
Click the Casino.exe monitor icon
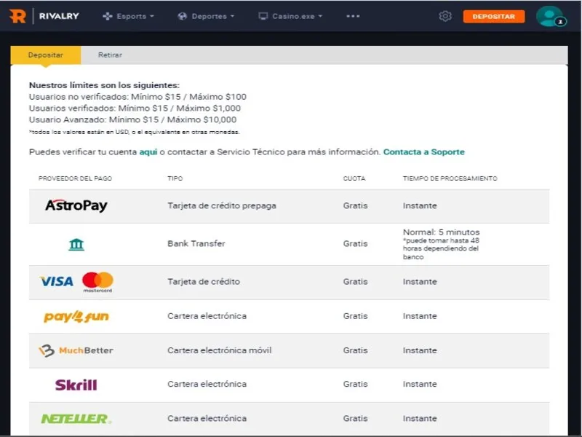(x=263, y=16)
